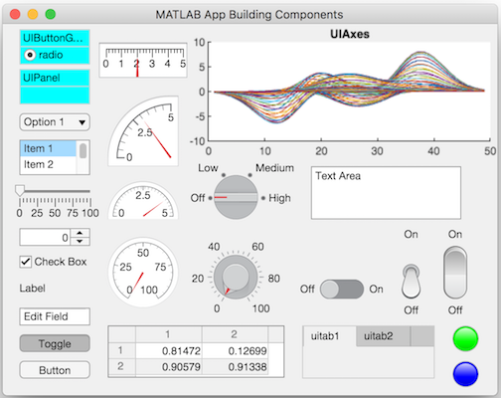Click the linear gauge scaled 0-5
501x398 pixels.
tap(143, 60)
